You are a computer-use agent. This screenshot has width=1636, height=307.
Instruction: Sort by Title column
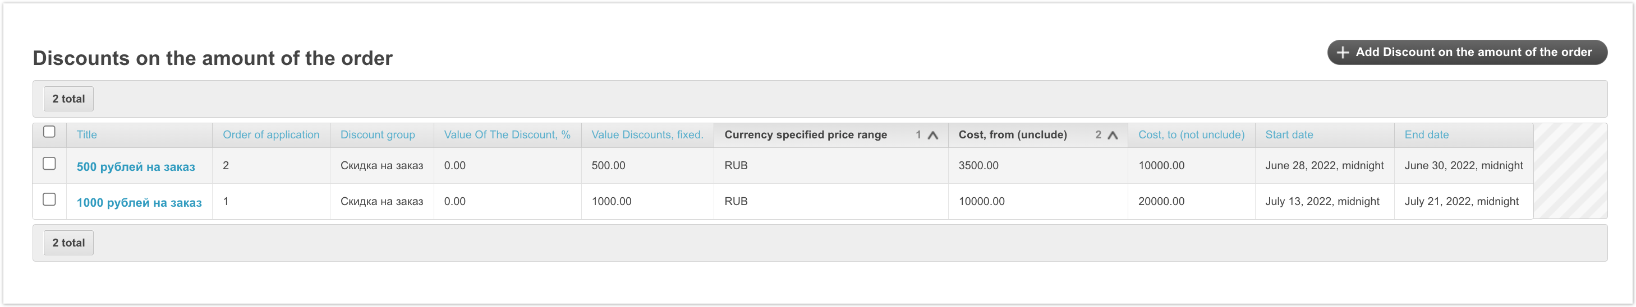[87, 134]
